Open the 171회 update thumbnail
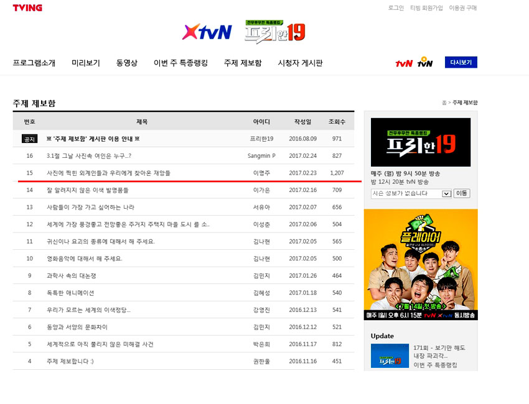The height and width of the screenshot is (404, 529). [390, 356]
